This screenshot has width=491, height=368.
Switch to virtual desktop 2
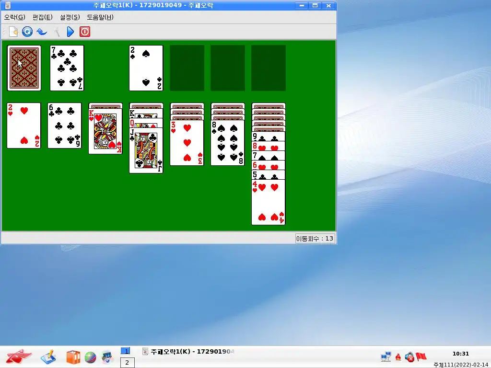127,363
